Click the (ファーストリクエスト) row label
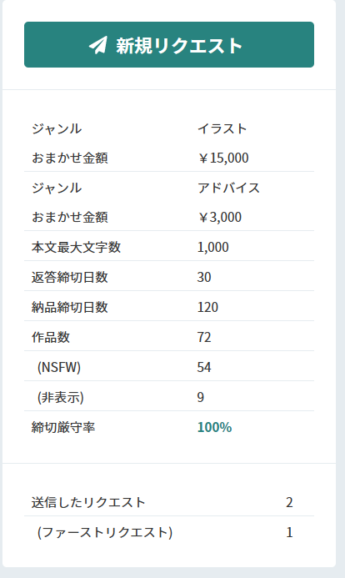This screenshot has width=345, height=578. tap(105, 532)
